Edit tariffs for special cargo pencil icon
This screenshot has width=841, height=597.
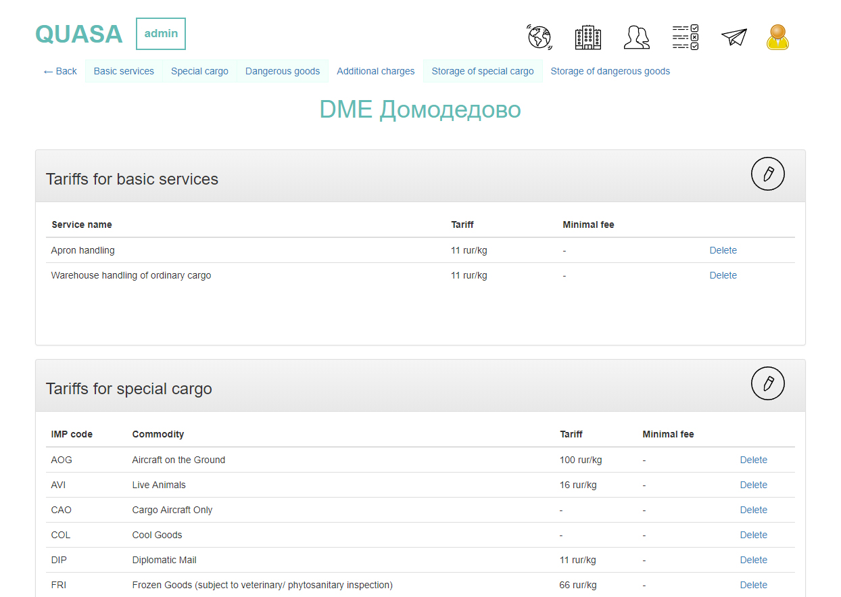(x=767, y=384)
